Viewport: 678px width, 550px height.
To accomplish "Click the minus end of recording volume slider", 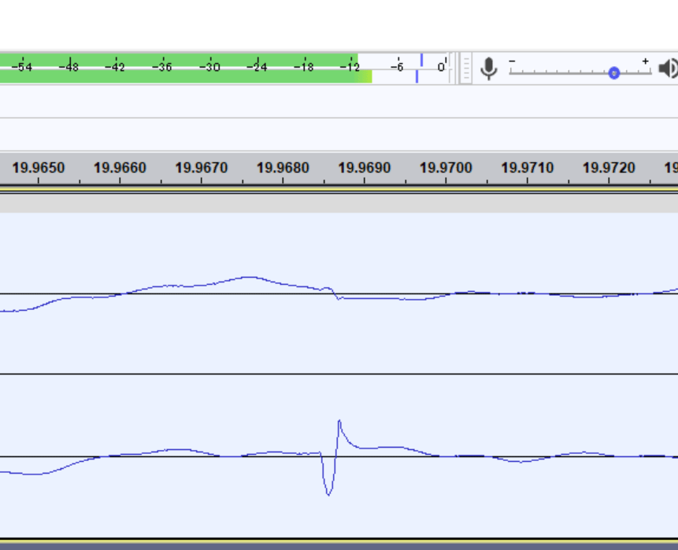I will point(513,61).
